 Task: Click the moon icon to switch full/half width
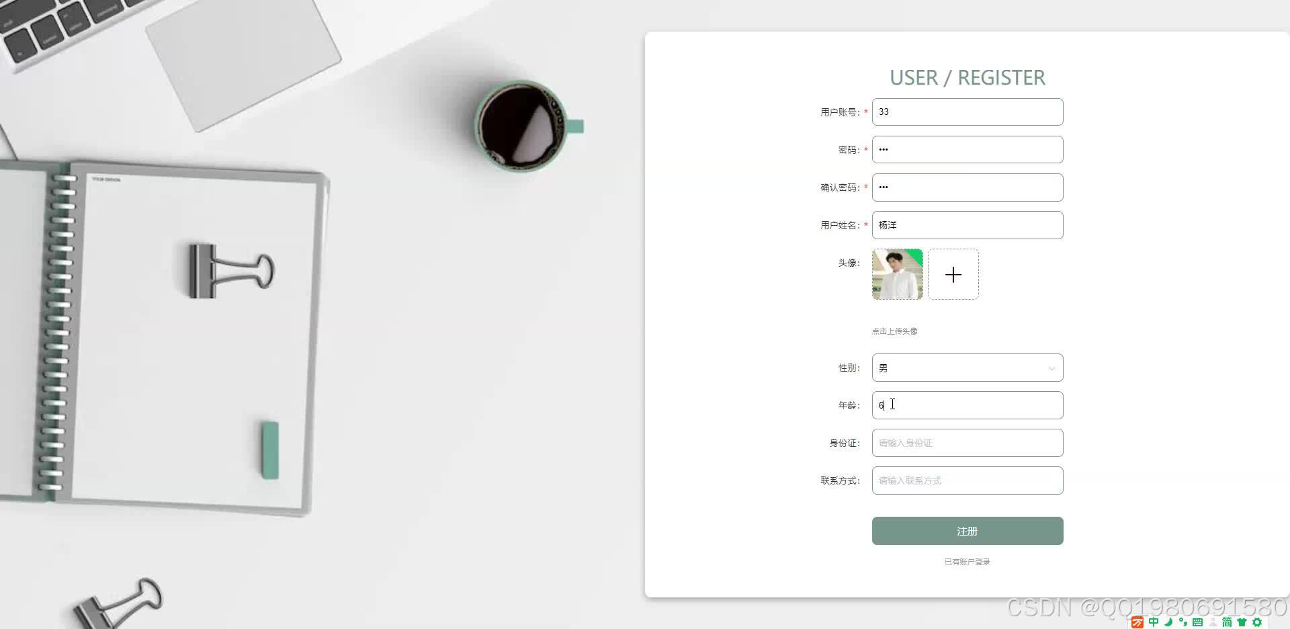tap(1168, 622)
